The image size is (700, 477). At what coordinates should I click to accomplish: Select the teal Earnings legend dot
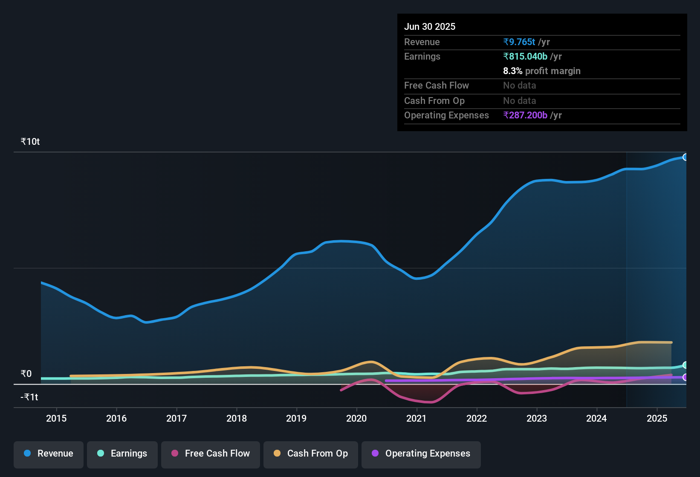coord(100,454)
